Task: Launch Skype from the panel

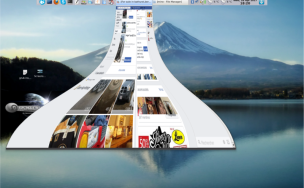Action: point(63,2)
